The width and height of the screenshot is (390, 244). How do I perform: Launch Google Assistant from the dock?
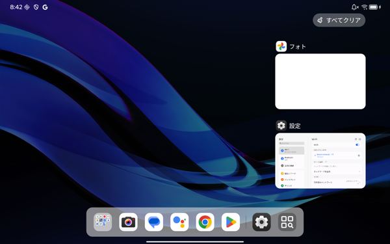(x=179, y=222)
